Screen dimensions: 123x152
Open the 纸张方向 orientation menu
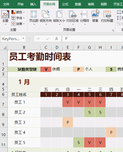[x=46, y=17]
